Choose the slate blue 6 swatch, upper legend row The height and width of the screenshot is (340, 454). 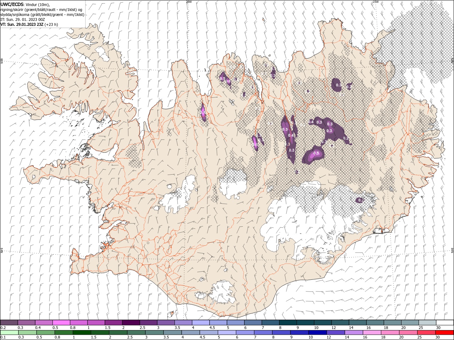tap(253, 322)
